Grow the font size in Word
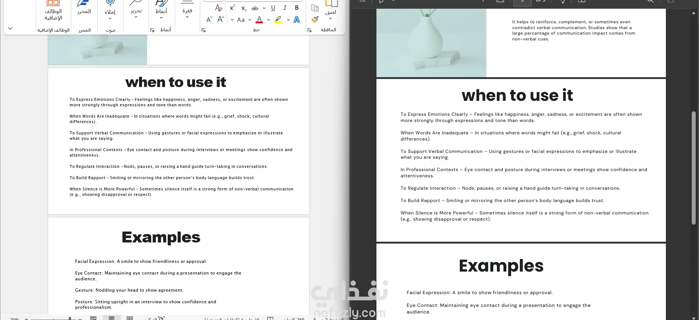The width and height of the screenshot is (699, 320). (221, 20)
